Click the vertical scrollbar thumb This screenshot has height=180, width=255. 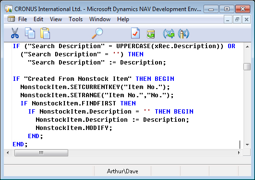pyautogui.click(x=247, y=66)
